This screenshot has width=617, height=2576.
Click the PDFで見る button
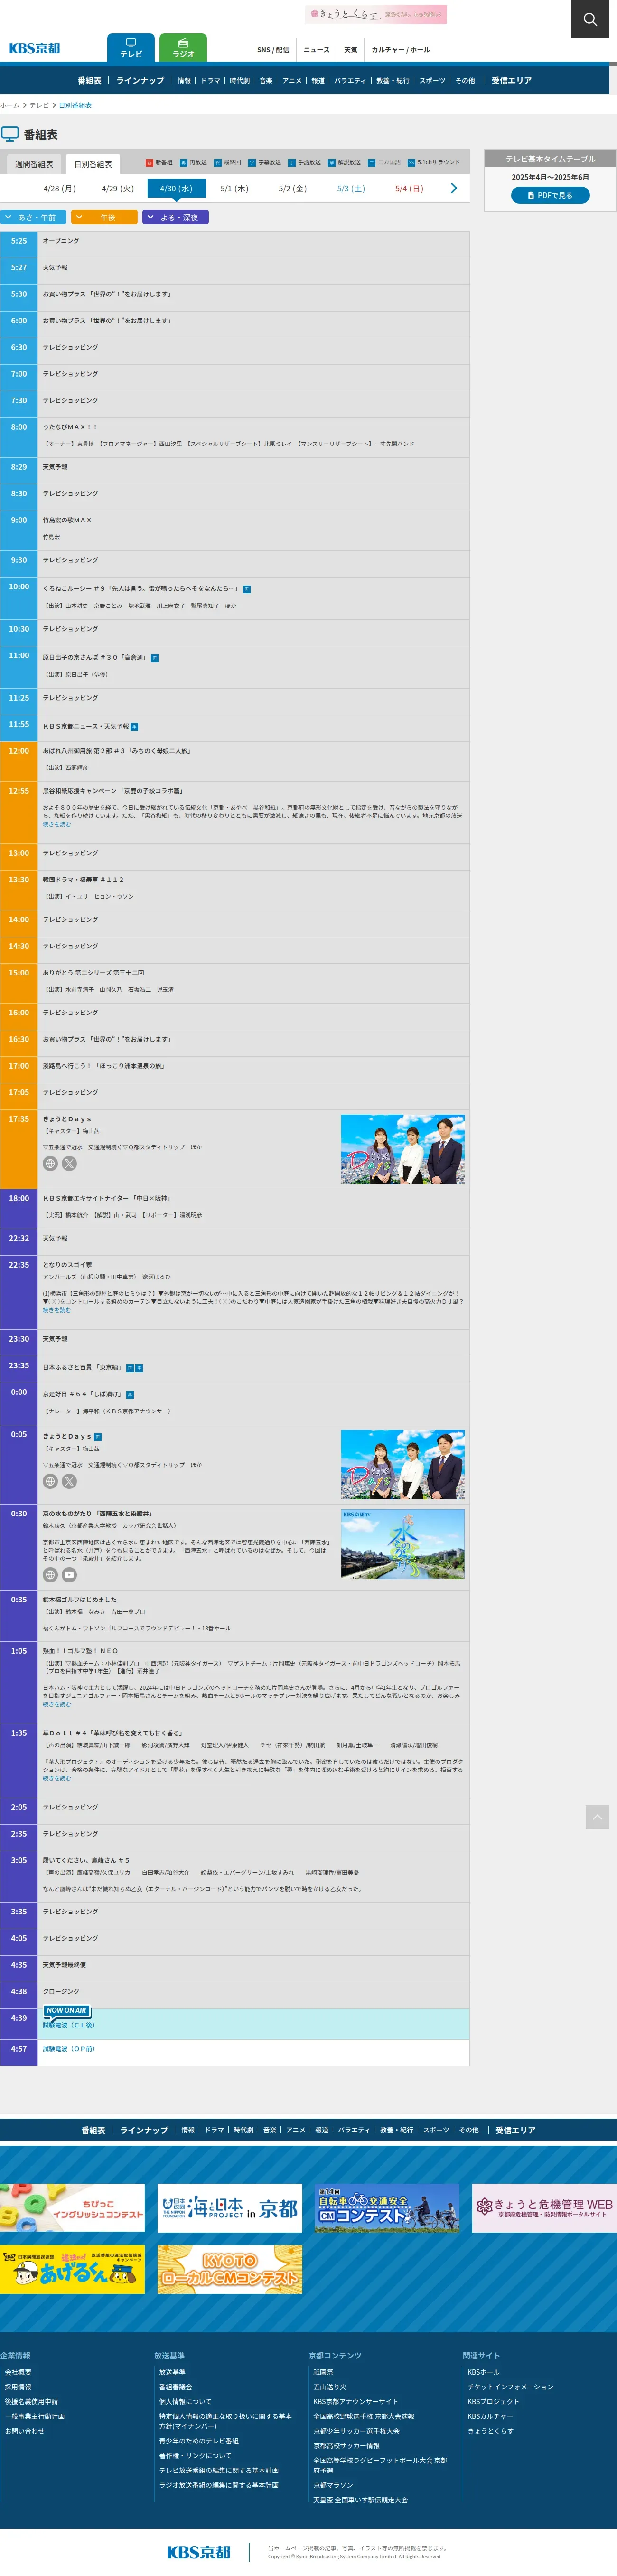click(x=550, y=195)
